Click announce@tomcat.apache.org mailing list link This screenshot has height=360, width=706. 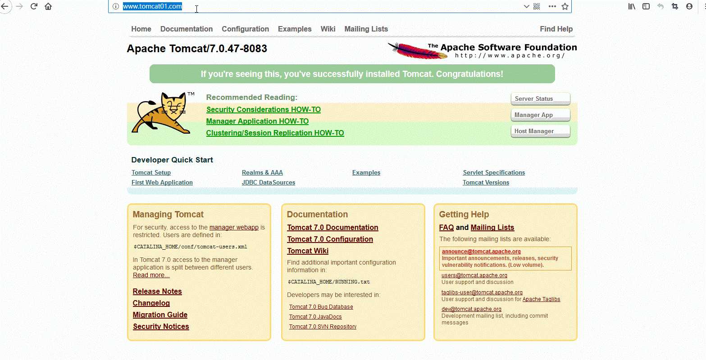481,252
